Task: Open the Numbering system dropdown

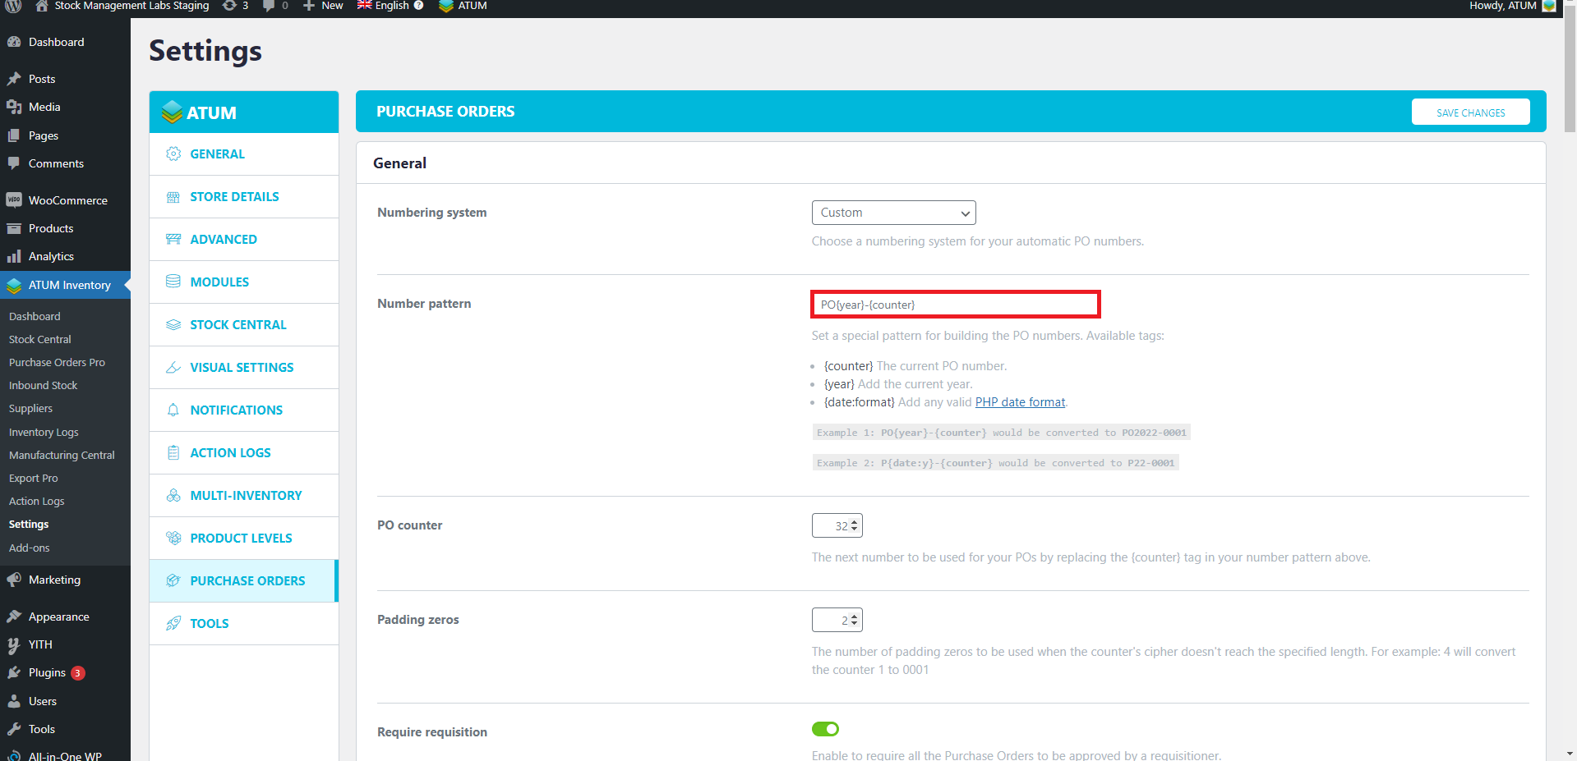Action: pyautogui.click(x=893, y=213)
